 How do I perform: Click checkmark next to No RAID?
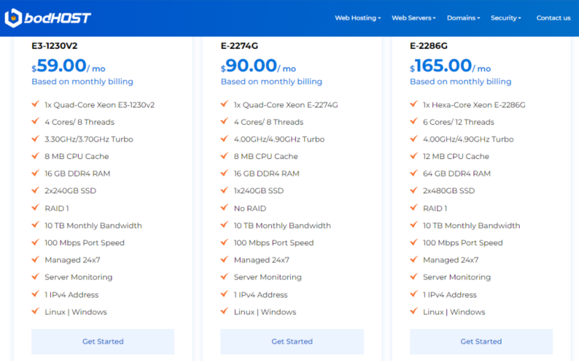224,208
